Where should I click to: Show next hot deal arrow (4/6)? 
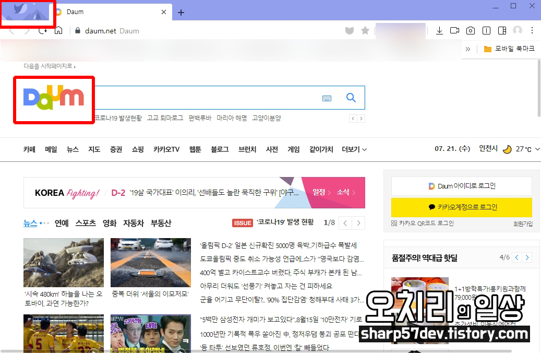(x=527, y=257)
